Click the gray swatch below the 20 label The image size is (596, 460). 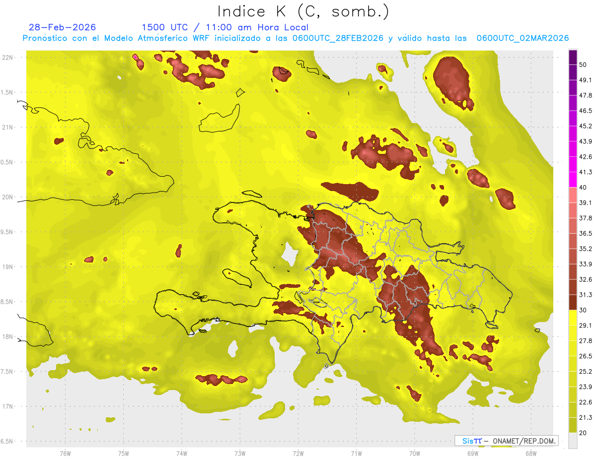pyautogui.click(x=573, y=440)
